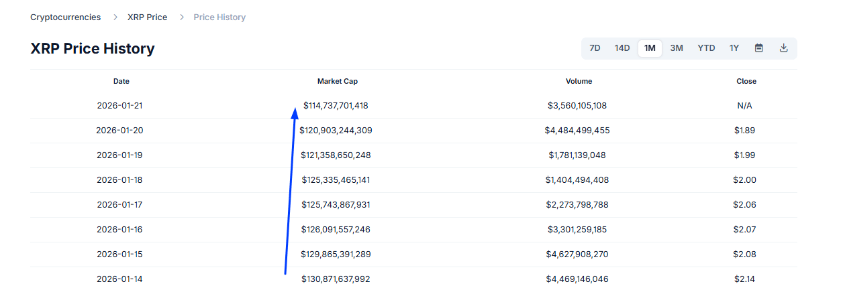Click the $2.08 close price

tap(745, 255)
